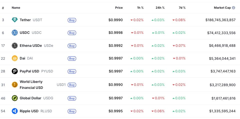Click the World Liberty Financial USD icon
The height and width of the screenshot is (119, 240).
point(15,85)
